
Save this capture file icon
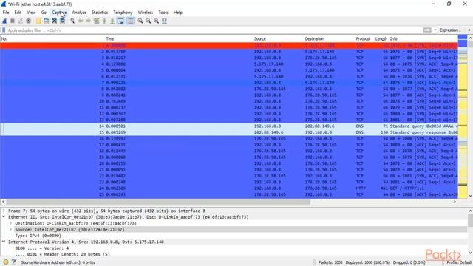coord(46,21)
